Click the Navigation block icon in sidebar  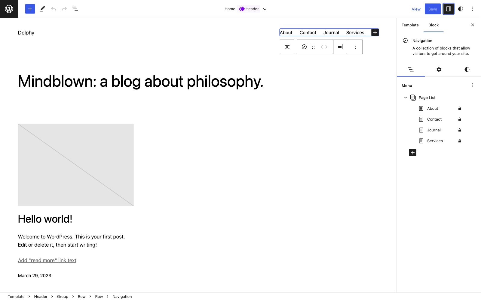(405, 40)
